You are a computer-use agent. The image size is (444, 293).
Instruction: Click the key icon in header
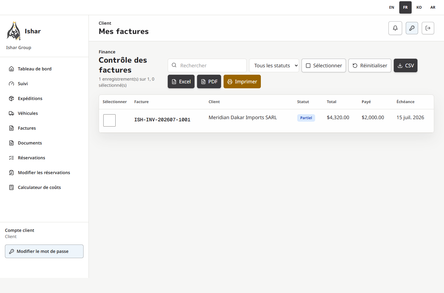[x=412, y=28]
